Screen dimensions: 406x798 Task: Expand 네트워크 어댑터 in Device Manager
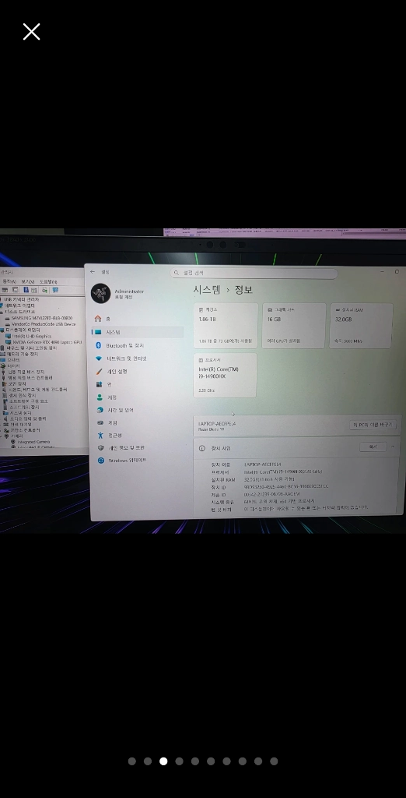click(x=19, y=305)
